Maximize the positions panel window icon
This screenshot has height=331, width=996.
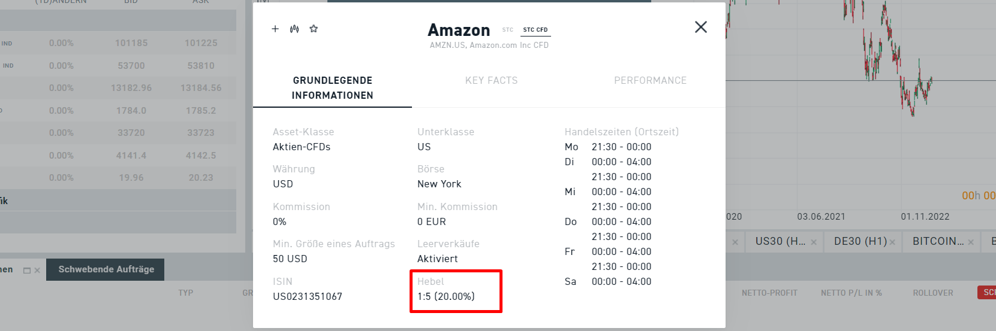coord(27,271)
